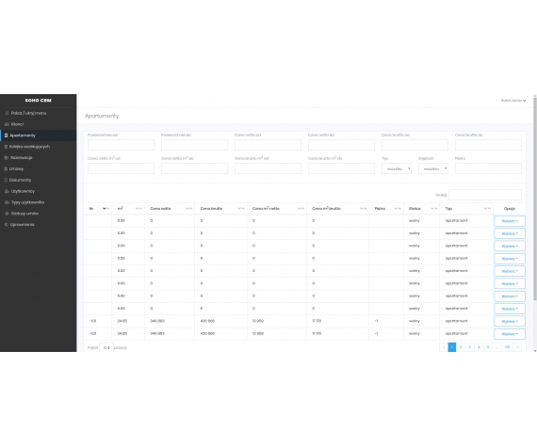Click the Rezerwacje sidebar icon
This screenshot has height=447, width=537.
[7, 158]
